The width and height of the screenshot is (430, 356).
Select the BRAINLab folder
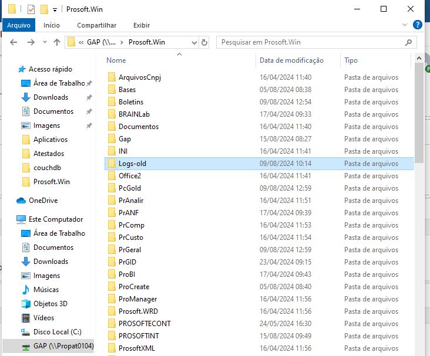[134, 114]
